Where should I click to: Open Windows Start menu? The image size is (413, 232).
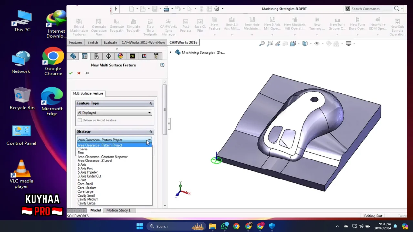coord(140,226)
